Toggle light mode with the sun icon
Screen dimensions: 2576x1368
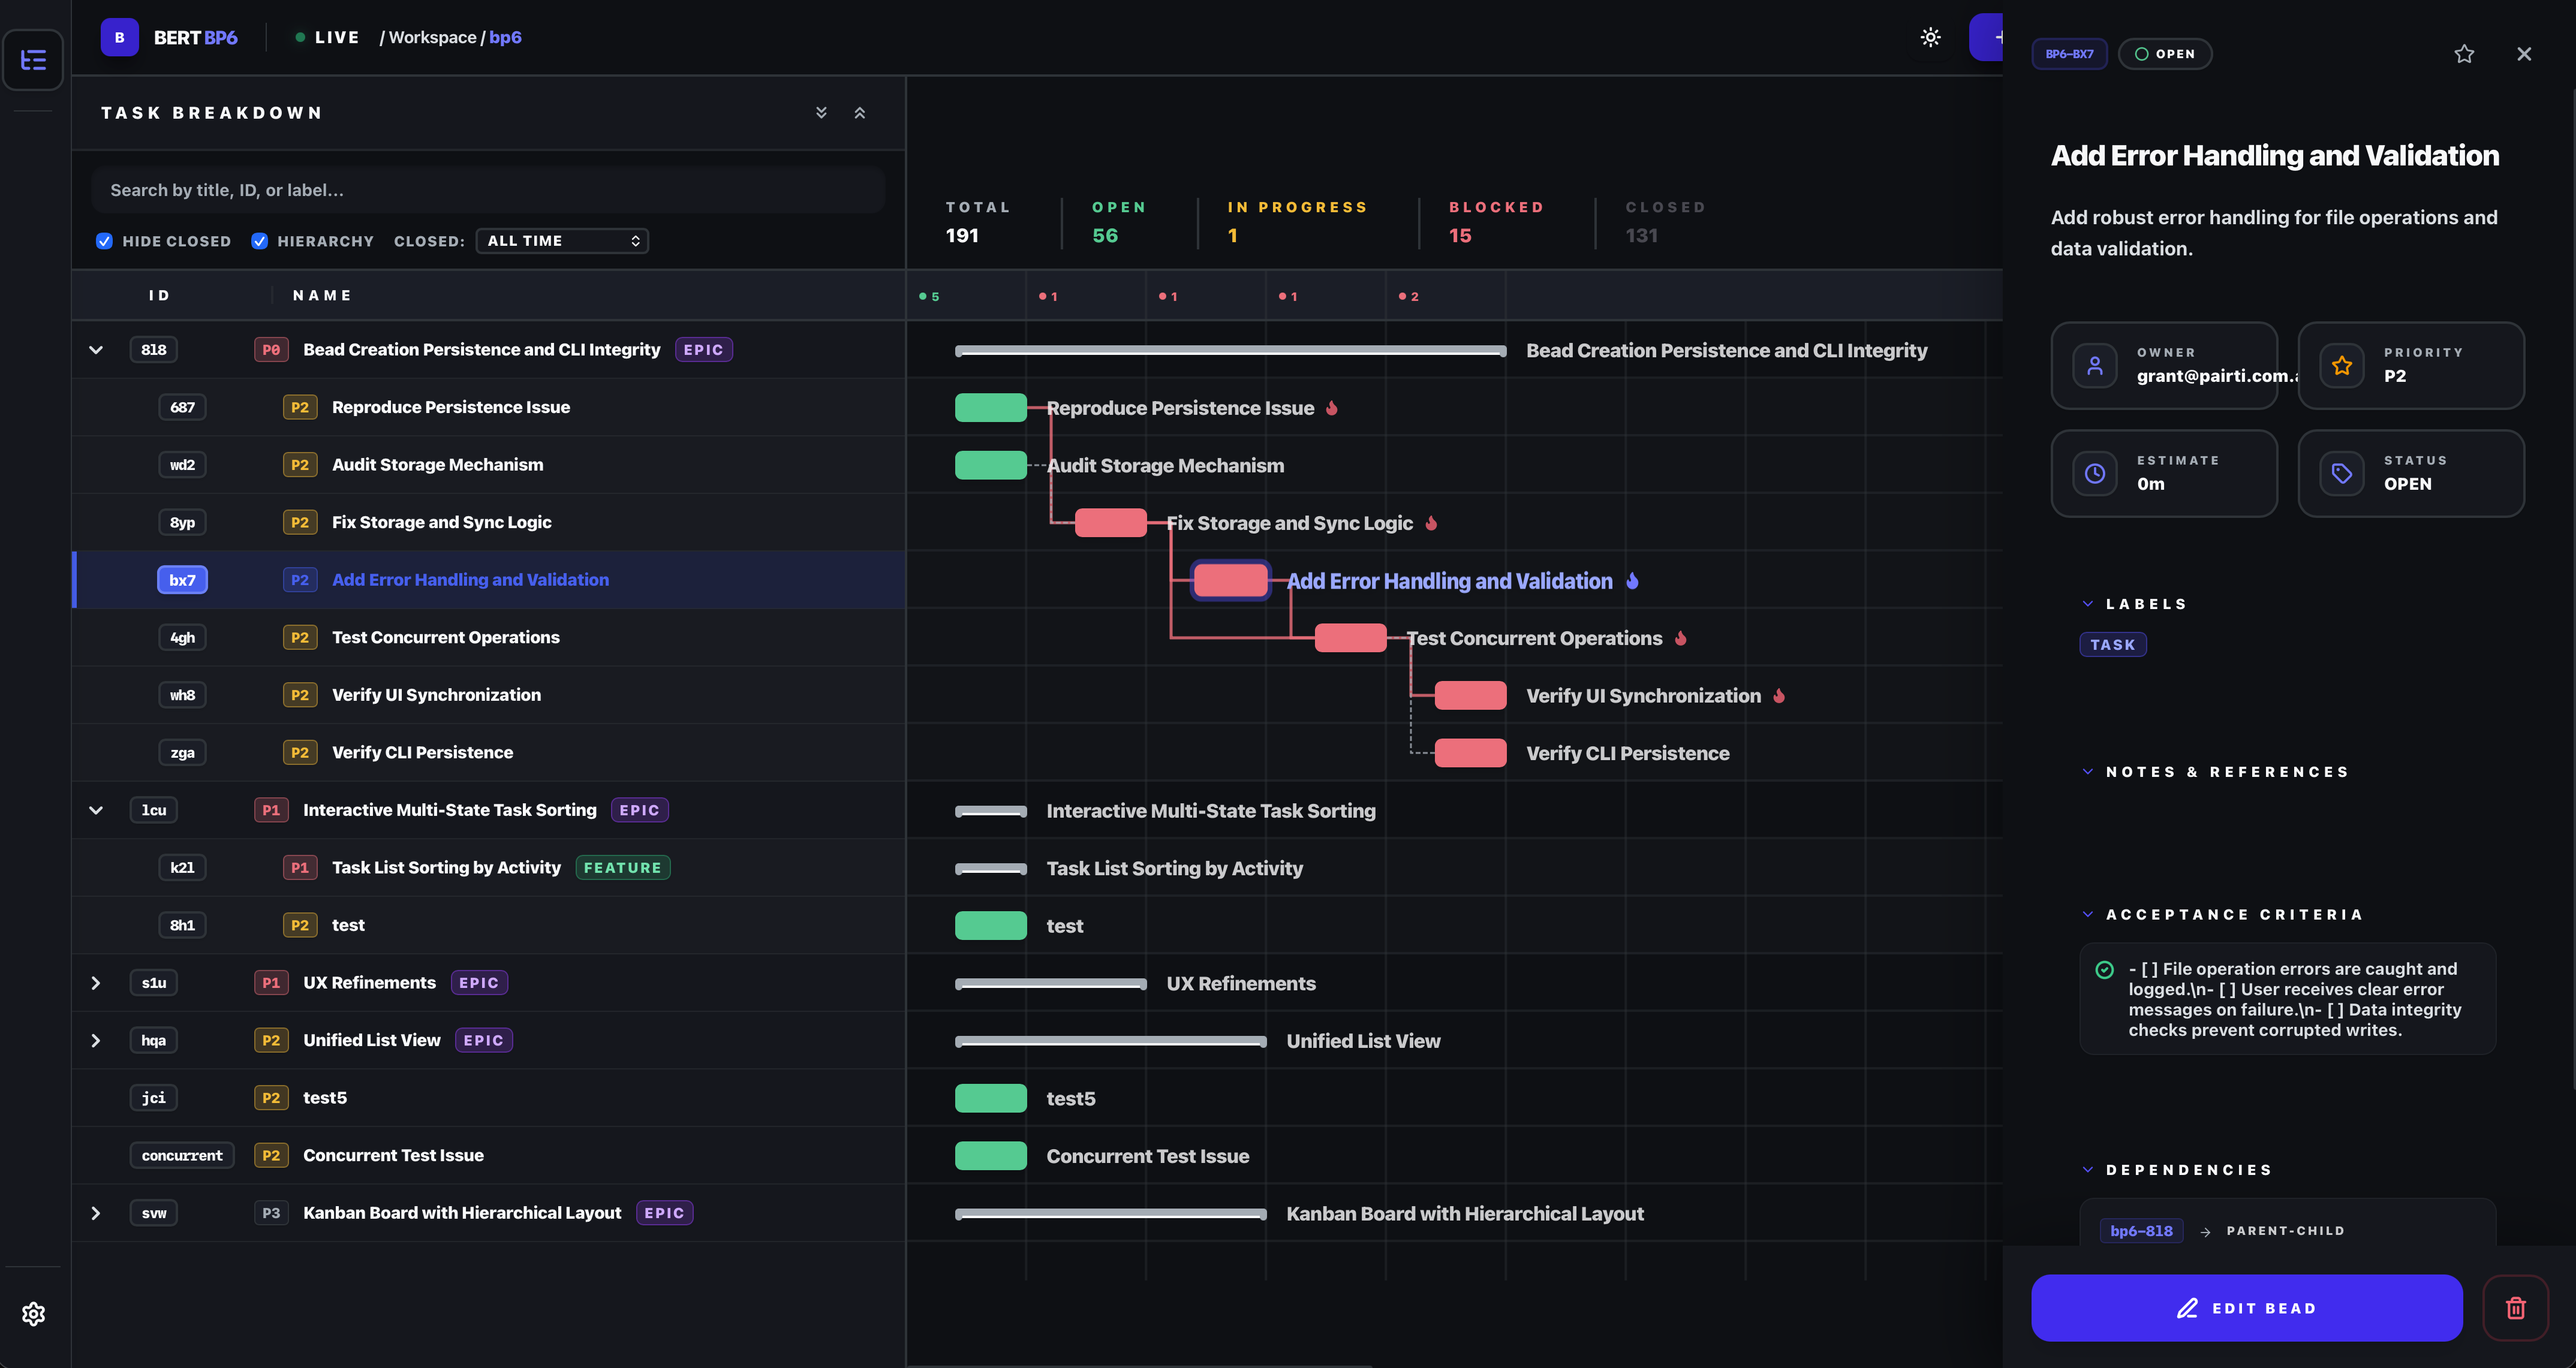[x=1930, y=37]
